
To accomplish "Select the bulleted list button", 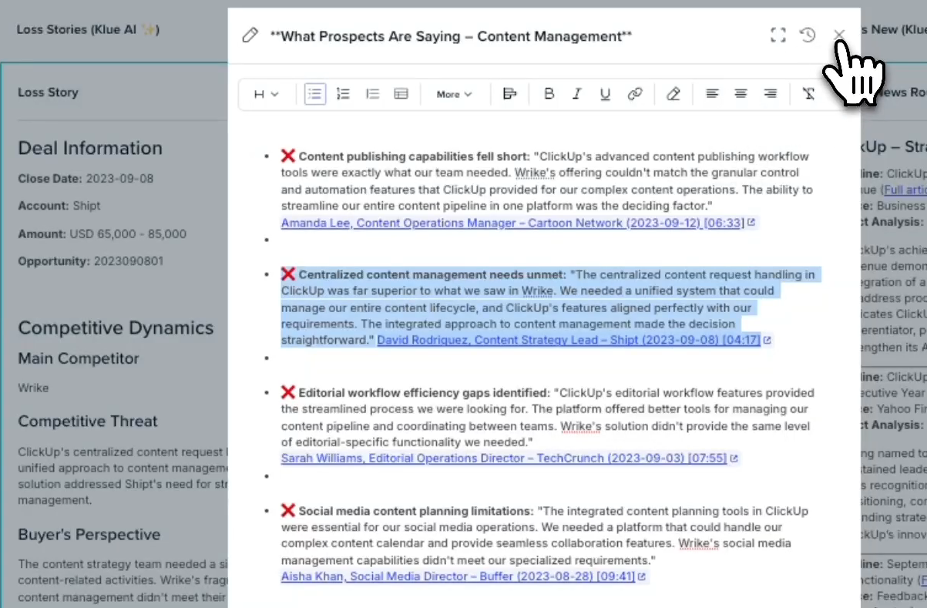I will (x=314, y=94).
